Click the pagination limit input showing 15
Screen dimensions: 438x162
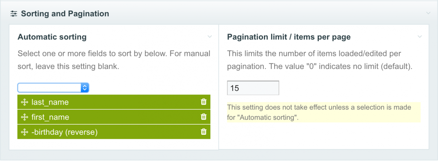pos(253,88)
